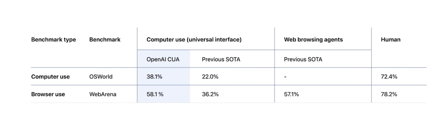The image size is (438, 126).
Task: Click the Benchmark type column header
Action: tap(54, 40)
